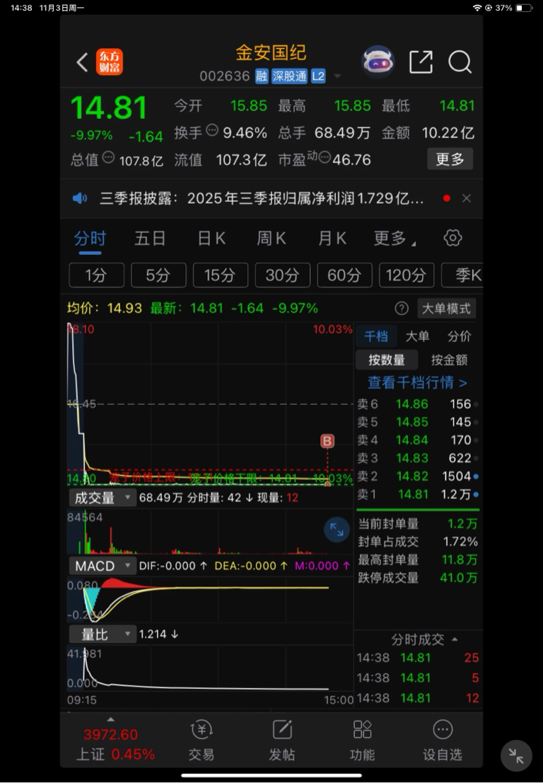Screen dimensions: 543x783
Task: Switch to 五日 chart tab
Action: click(x=150, y=238)
